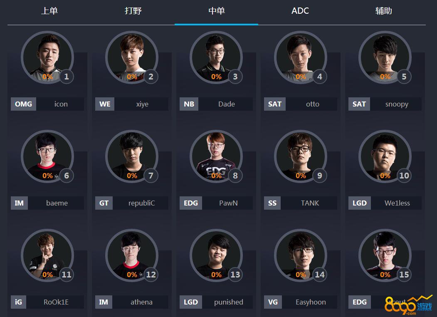Click the number 13 badge on punished

235,274
